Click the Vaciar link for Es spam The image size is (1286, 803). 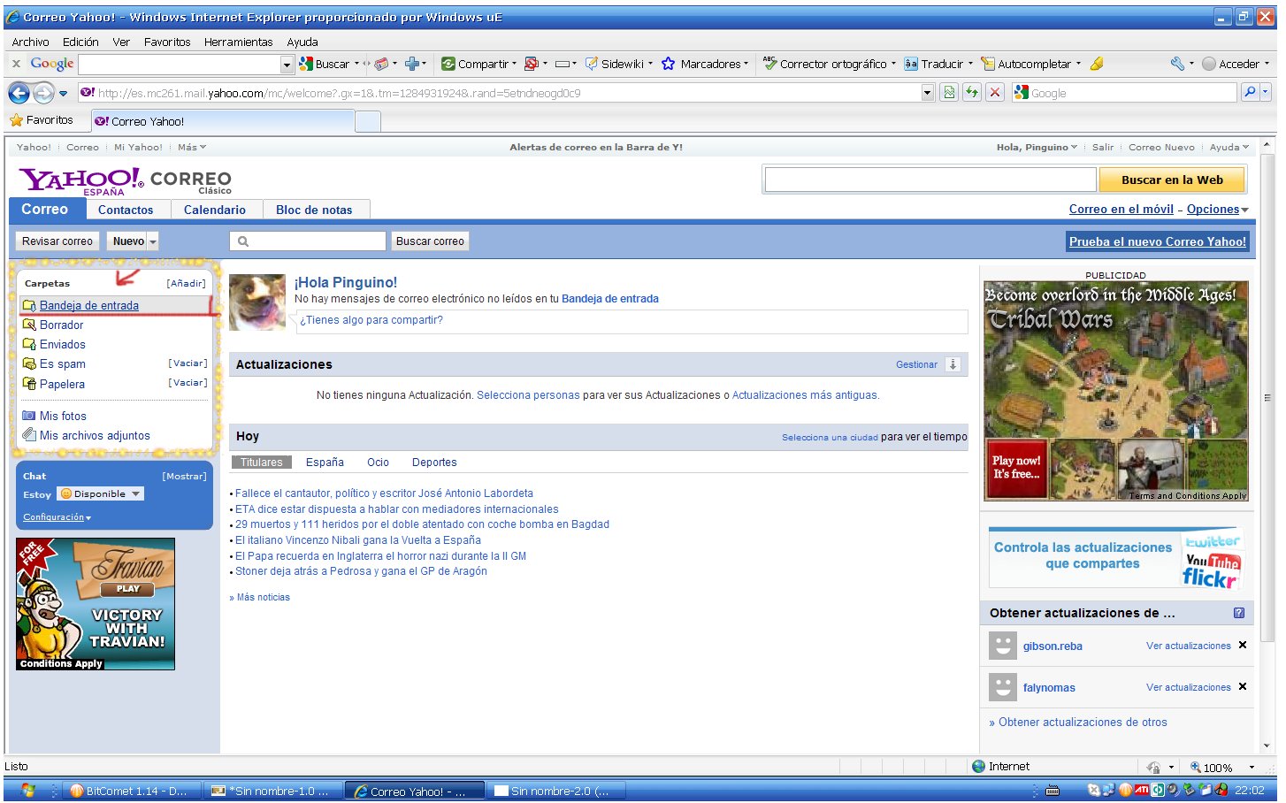pyautogui.click(x=188, y=363)
